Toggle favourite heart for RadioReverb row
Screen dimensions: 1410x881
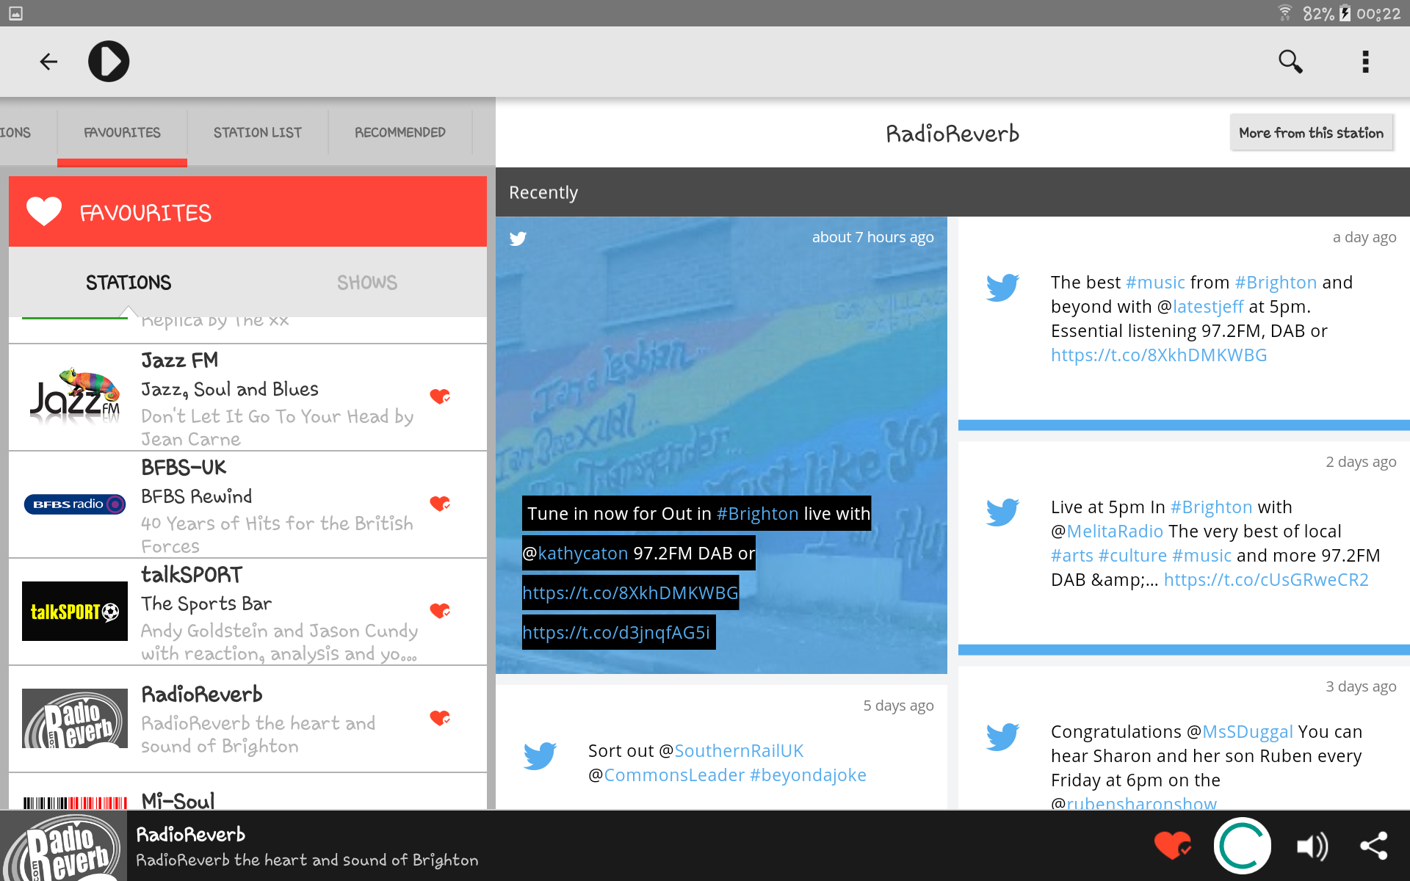(440, 718)
